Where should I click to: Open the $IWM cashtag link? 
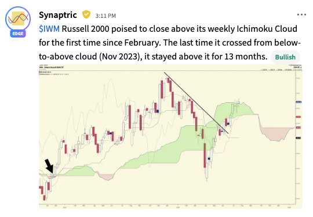coord(49,29)
